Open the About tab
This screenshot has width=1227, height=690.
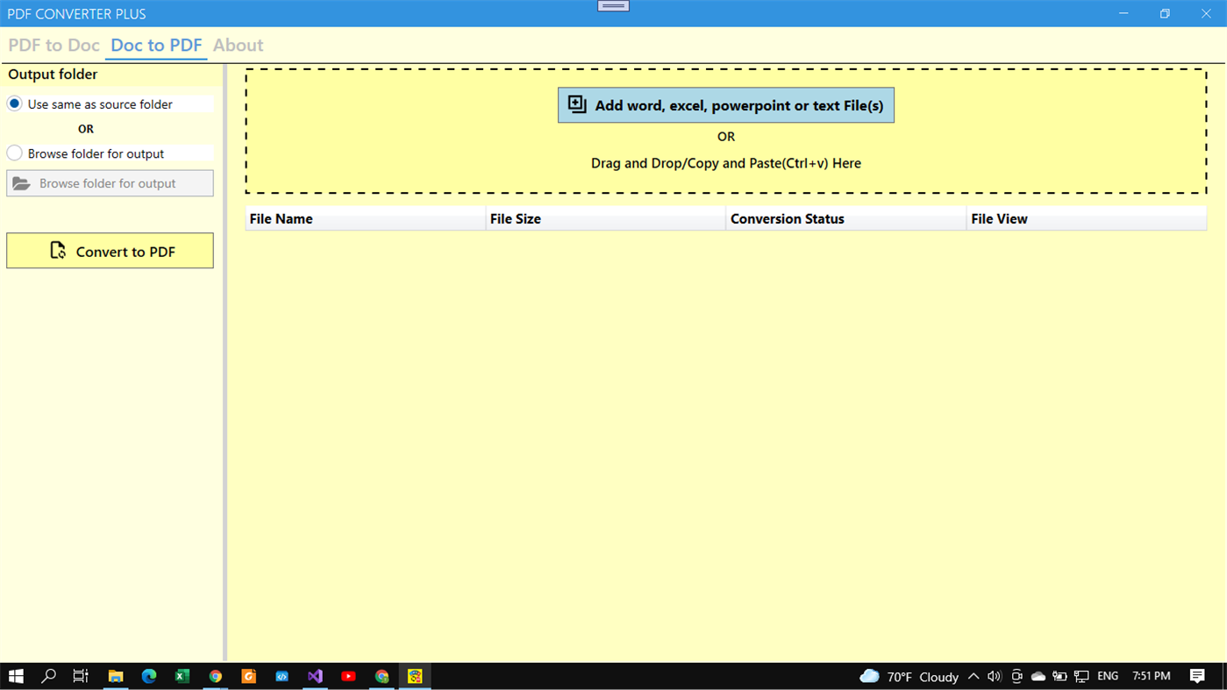[238, 45]
